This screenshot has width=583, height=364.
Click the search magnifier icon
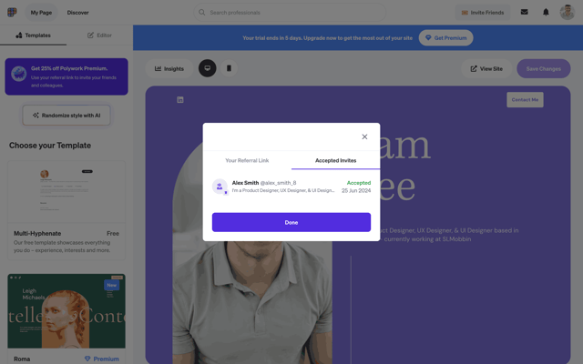[x=202, y=12]
